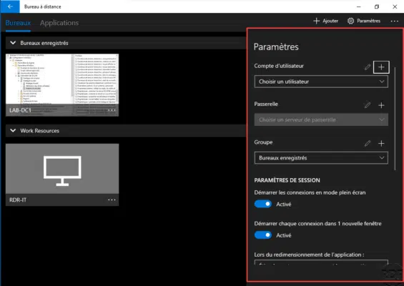Add a new Passerelle gateway with plus icon
404x286 pixels.
pos(381,105)
